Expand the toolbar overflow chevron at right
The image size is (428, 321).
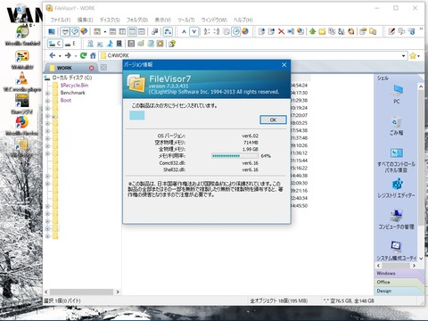(x=421, y=29)
